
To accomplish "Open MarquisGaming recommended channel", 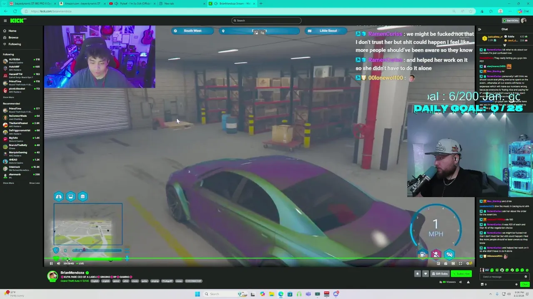I will [21, 153].
